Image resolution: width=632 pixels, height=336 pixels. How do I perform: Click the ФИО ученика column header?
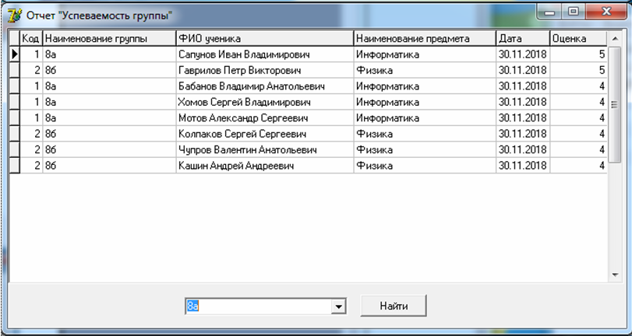click(265, 39)
